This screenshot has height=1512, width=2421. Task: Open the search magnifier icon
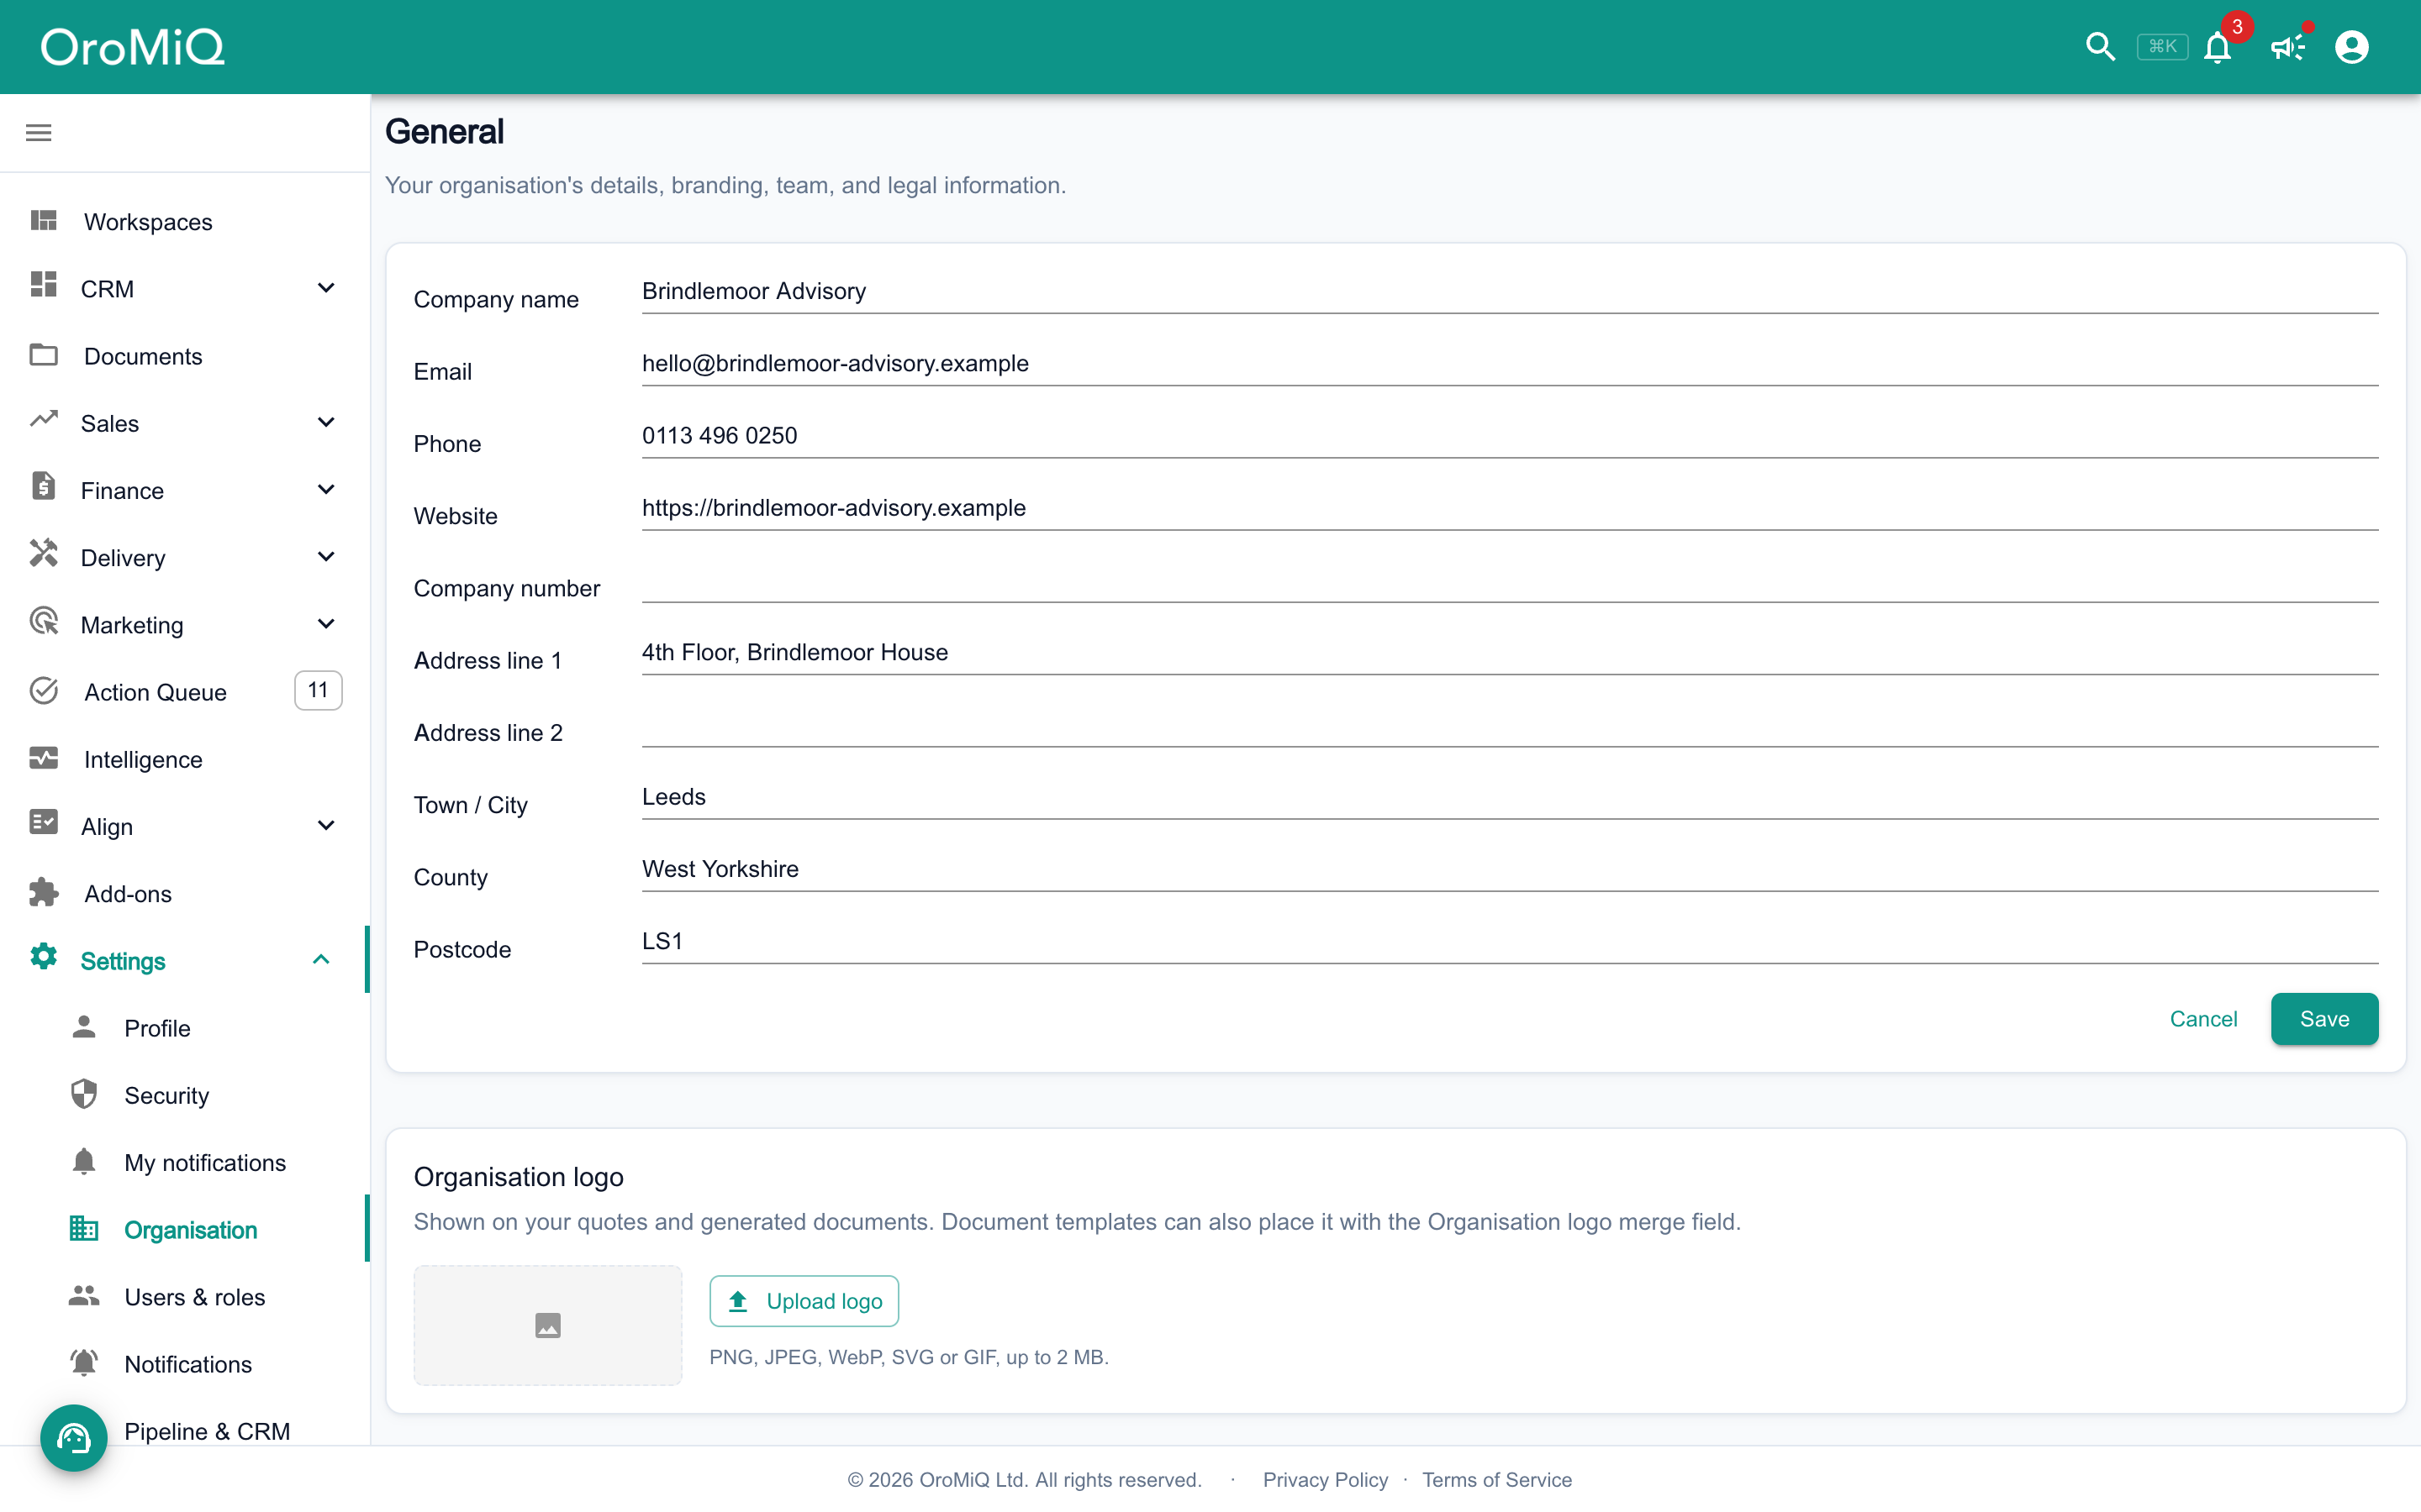coord(2100,47)
